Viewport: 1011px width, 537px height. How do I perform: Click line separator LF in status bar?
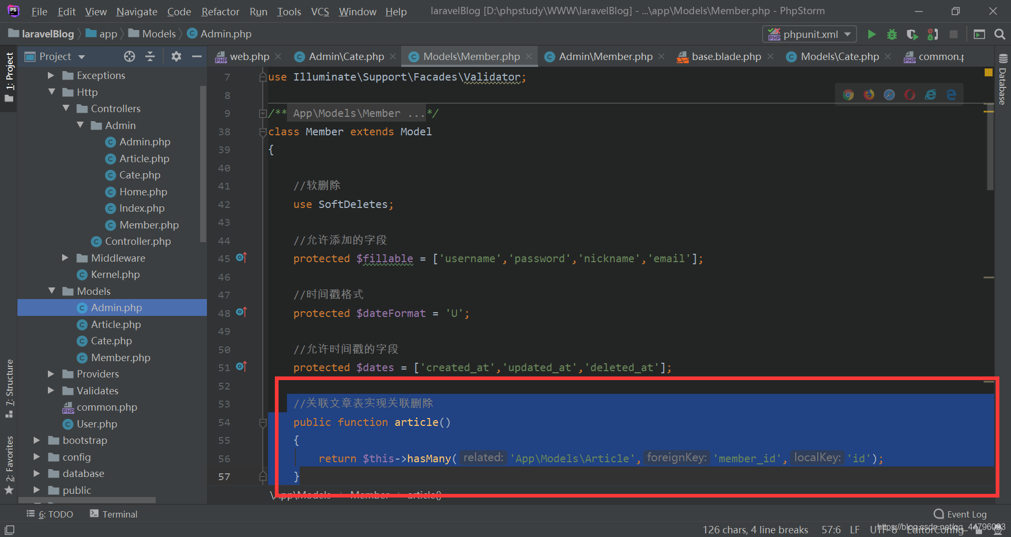click(x=855, y=530)
